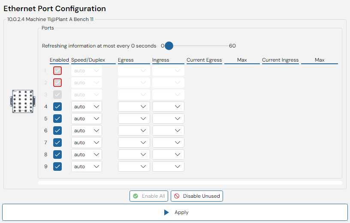Click the Apply play arrow icon
350x223 pixels.
166,212
